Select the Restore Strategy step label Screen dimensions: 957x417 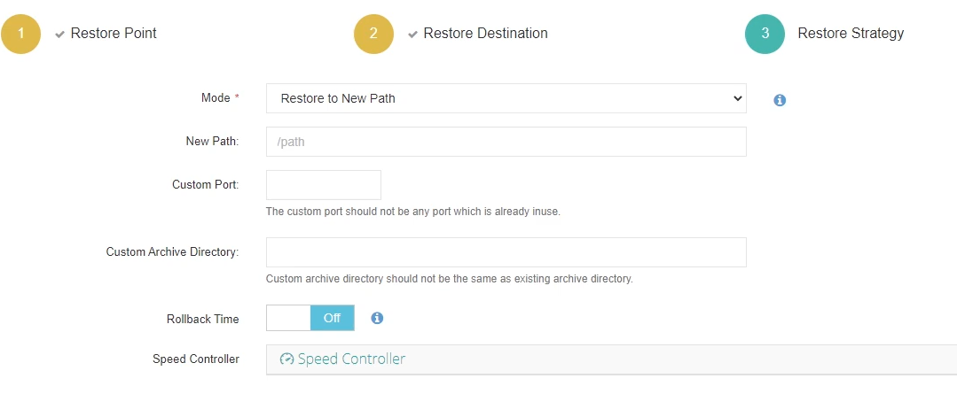point(851,34)
